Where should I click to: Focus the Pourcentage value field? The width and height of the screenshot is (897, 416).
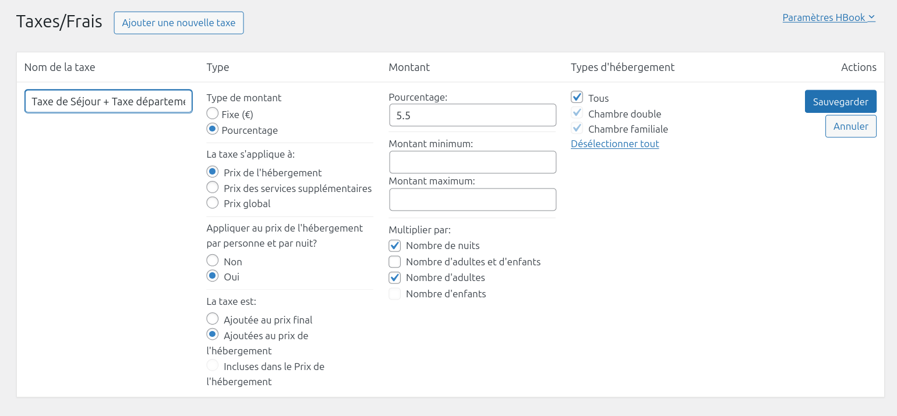[472, 115]
